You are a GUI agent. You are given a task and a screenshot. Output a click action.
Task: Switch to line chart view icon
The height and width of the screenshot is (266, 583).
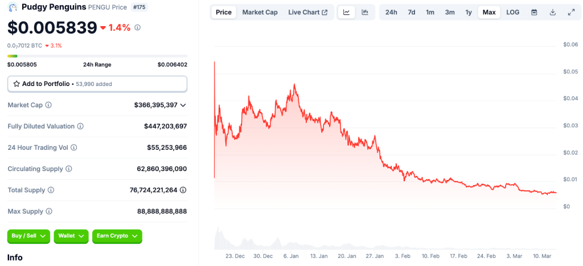point(346,12)
